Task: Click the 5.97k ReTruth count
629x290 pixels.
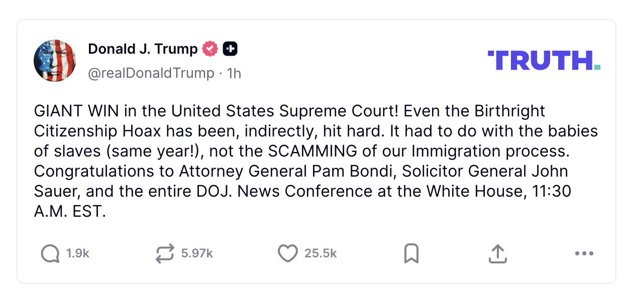Action: [x=197, y=254]
